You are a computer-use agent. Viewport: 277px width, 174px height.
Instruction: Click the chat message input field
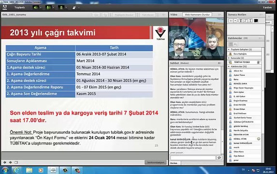(x=193, y=158)
